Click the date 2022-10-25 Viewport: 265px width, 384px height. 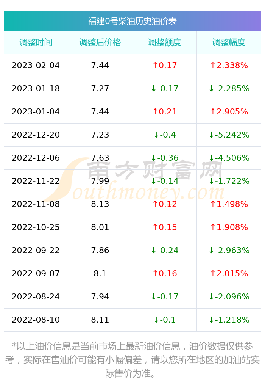(x=36, y=227)
